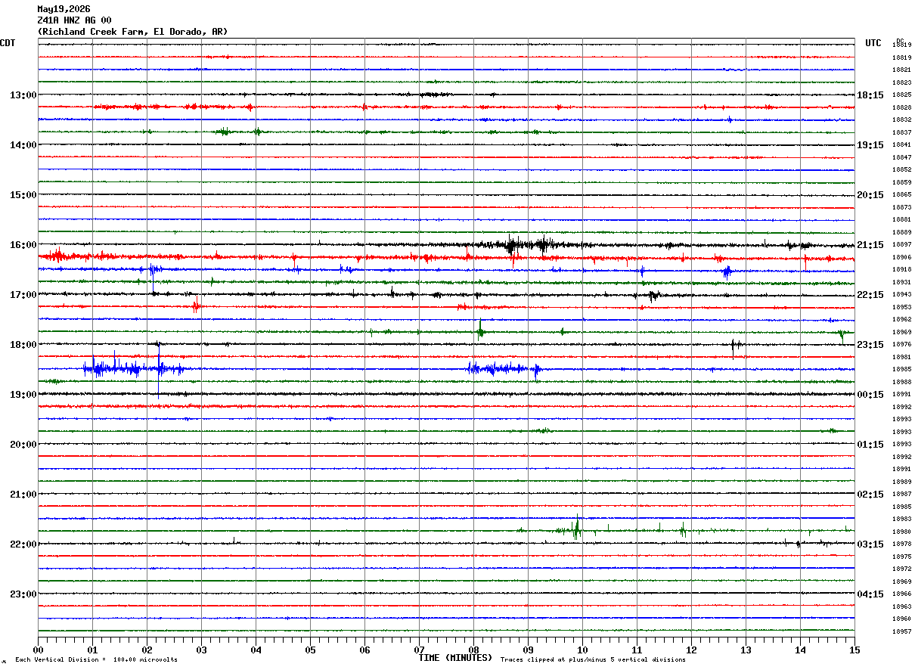Select the 21:15 UTC time label

870,245
